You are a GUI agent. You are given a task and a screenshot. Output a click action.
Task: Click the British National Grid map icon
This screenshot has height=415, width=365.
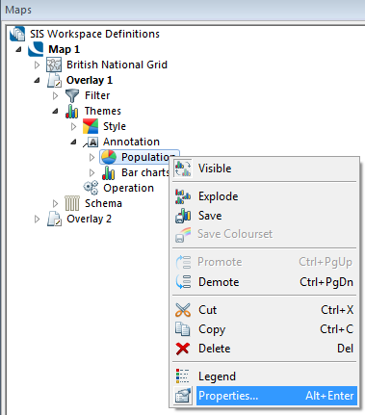(54, 65)
